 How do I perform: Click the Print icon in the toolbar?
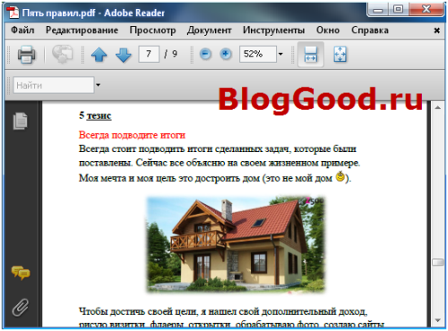pyautogui.click(x=26, y=55)
